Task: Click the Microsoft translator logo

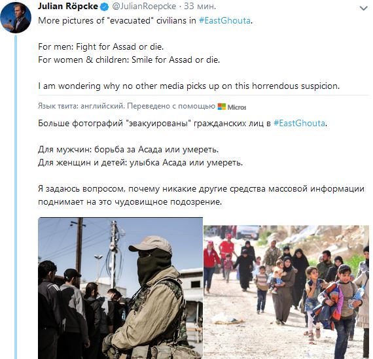Action: coord(232,107)
